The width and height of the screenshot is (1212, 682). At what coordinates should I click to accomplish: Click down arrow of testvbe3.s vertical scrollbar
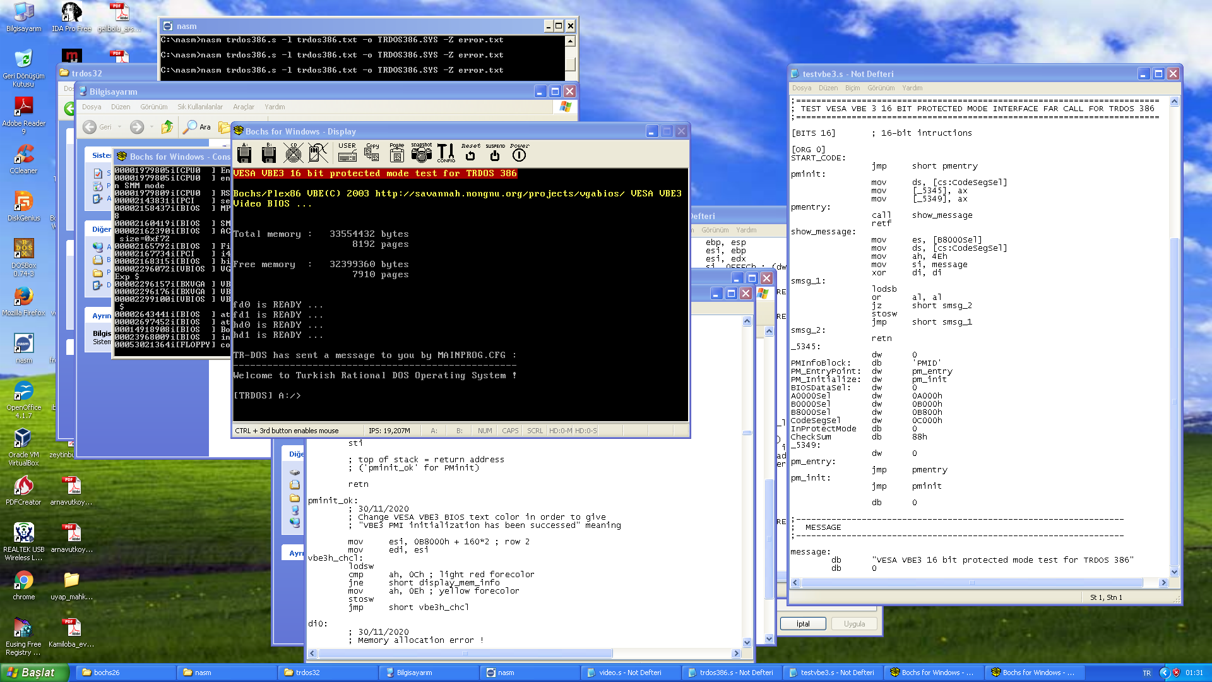point(1175,572)
